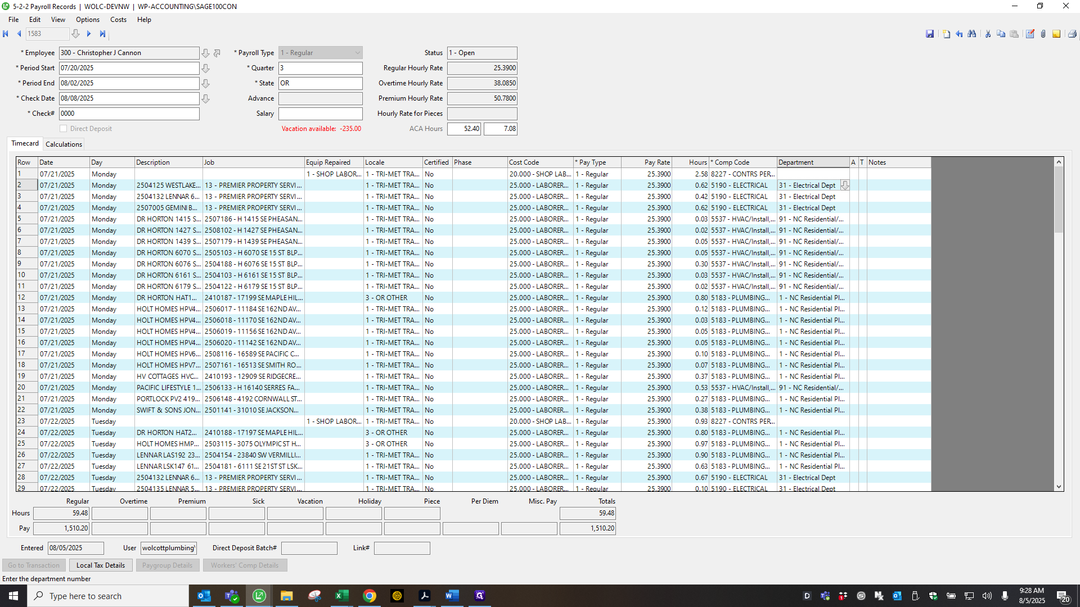Click the vertical scrollbar thumb in the grid
Screen dimensions: 1080x607
1059,200
